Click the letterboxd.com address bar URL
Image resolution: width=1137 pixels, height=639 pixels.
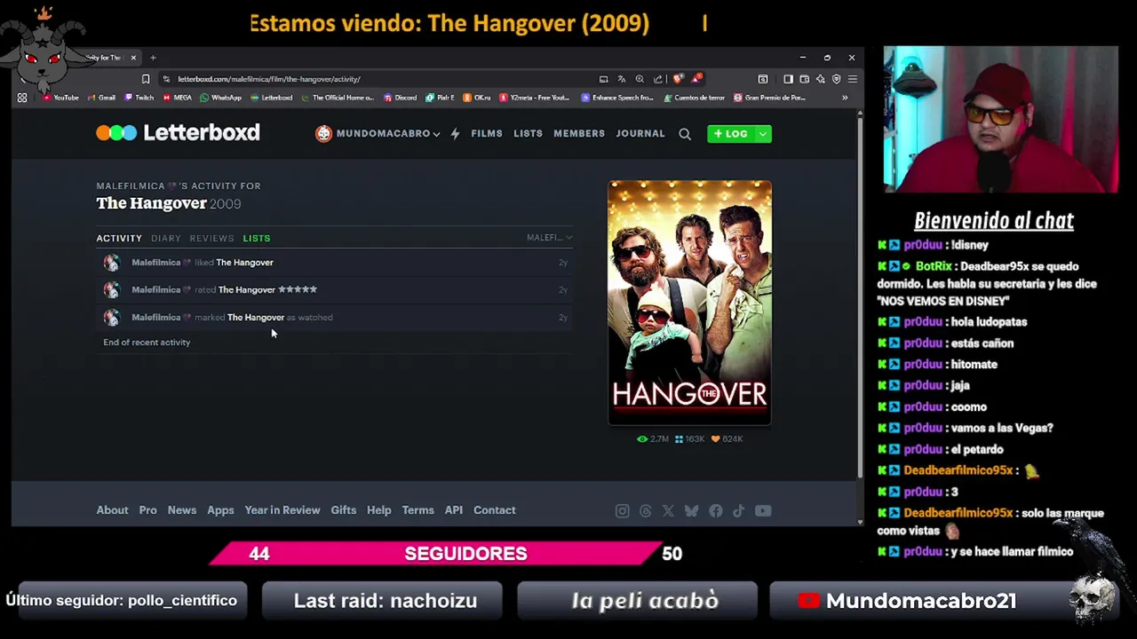pyautogui.click(x=269, y=79)
